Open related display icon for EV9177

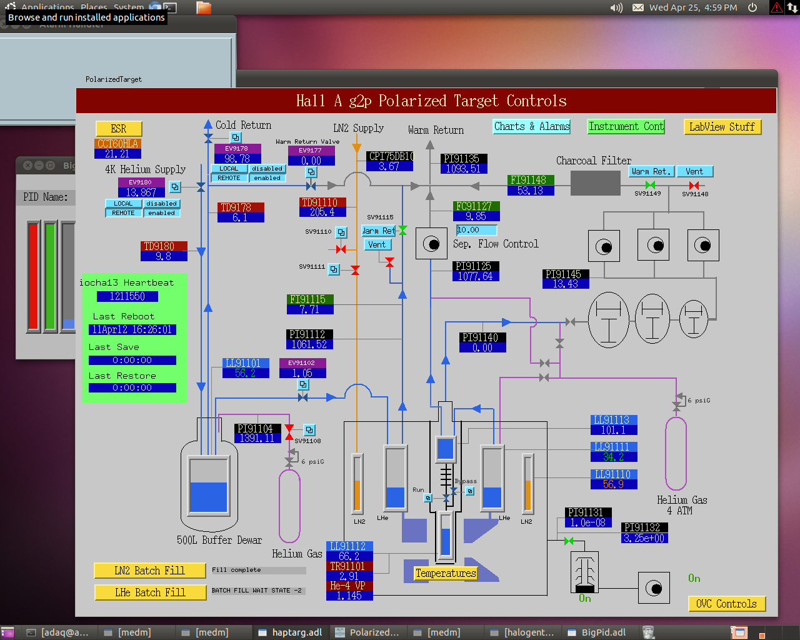click(311, 172)
